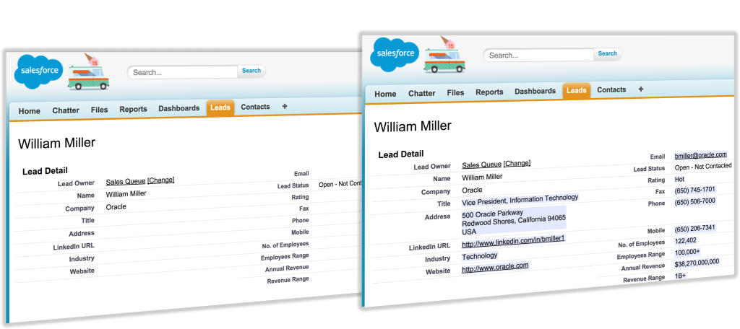Screen dimensions: 740x329
Task: Click Company value Oracle in right window
Action: (x=472, y=190)
